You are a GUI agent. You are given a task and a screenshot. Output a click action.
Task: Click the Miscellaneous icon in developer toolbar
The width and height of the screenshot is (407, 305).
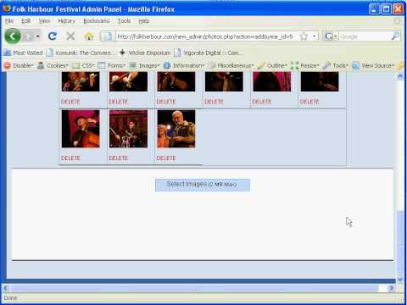212,65
